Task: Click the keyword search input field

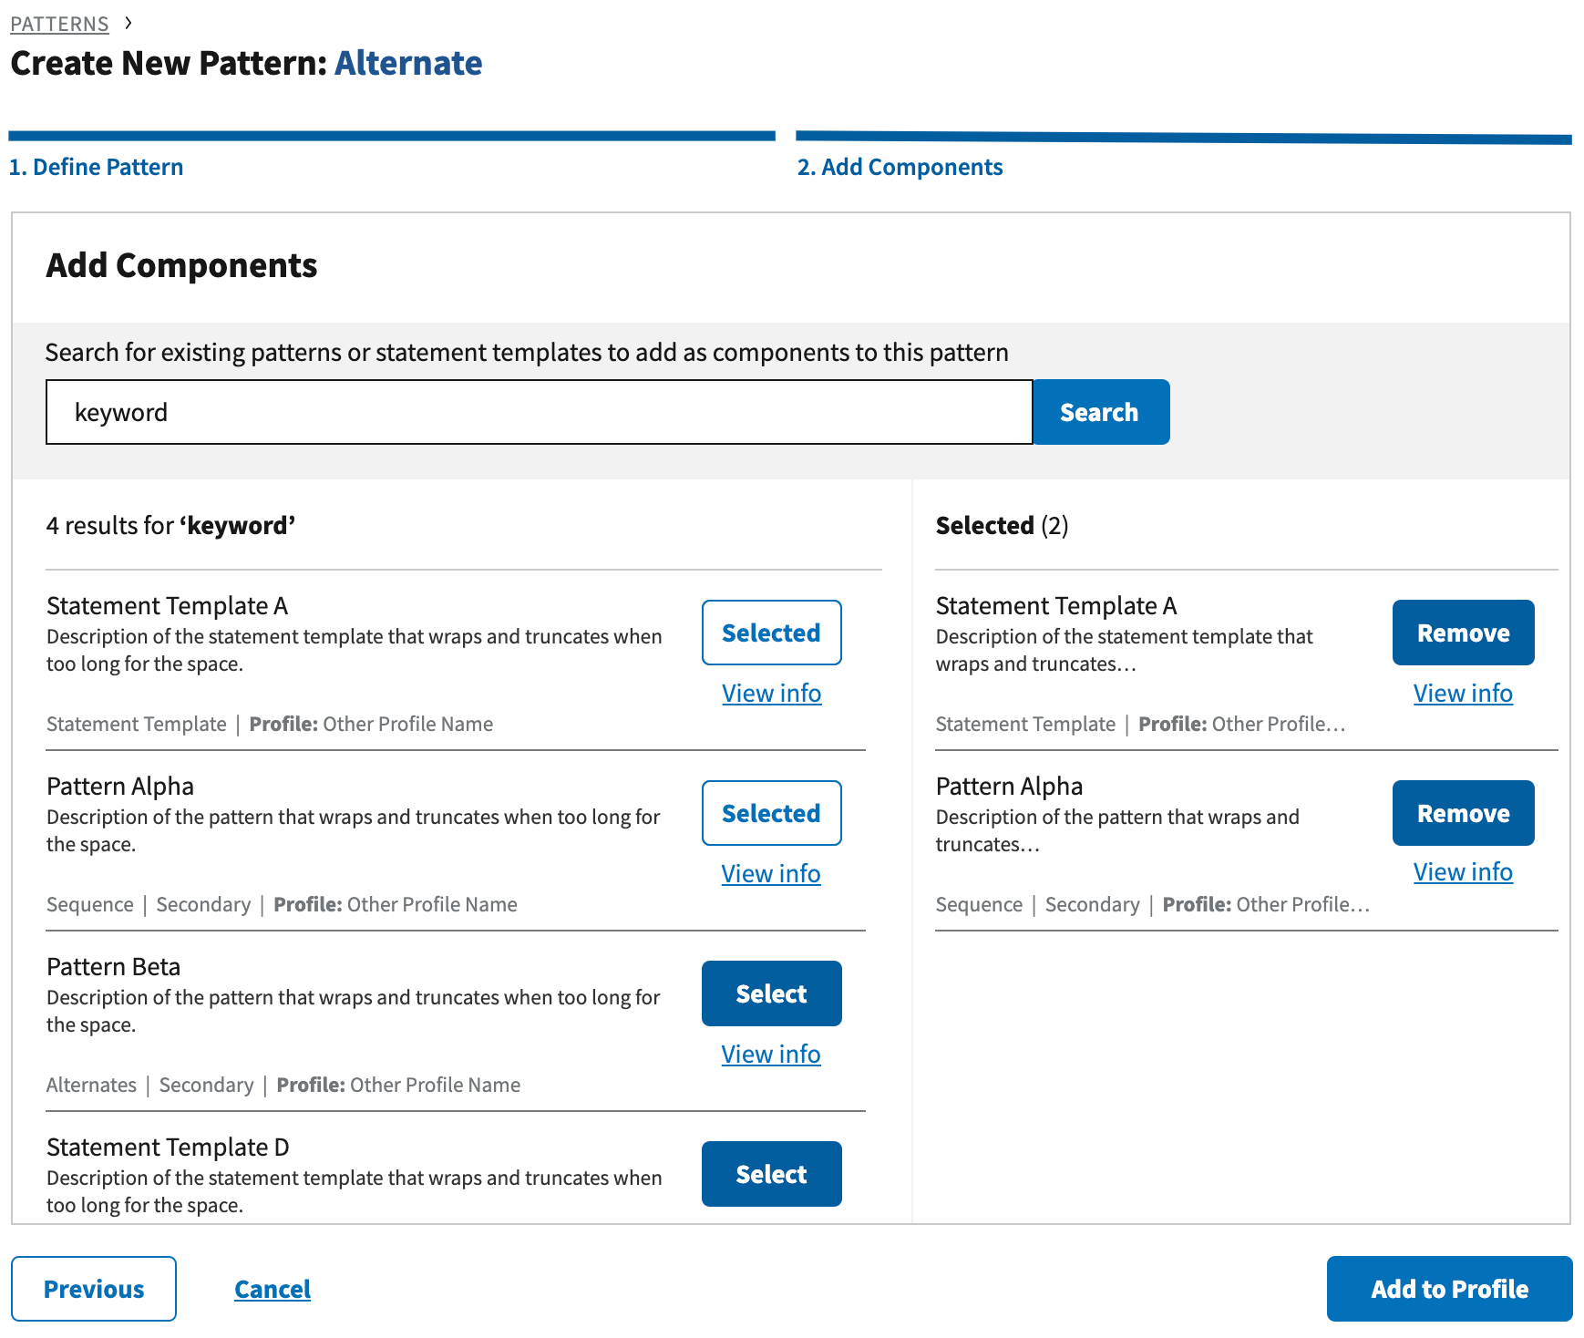Action: [x=539, y=413]
